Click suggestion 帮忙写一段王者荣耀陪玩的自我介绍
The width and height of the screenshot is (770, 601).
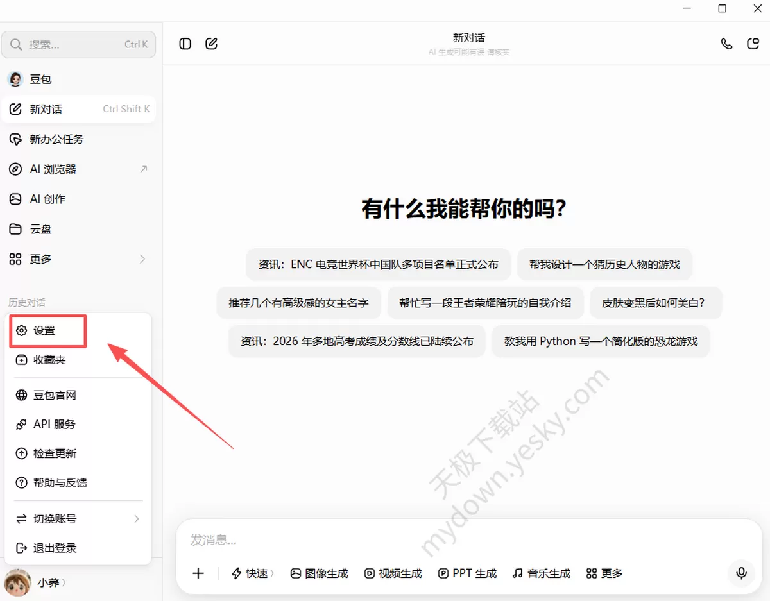(485, 303)
